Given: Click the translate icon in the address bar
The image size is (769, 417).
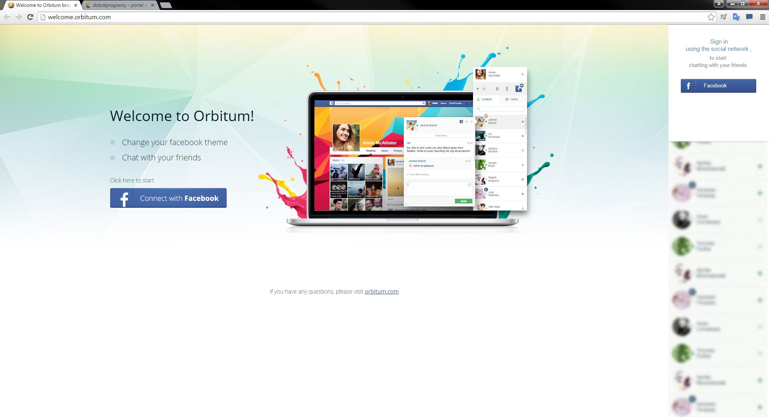Looking at the screenshot, I should [736, 17].
